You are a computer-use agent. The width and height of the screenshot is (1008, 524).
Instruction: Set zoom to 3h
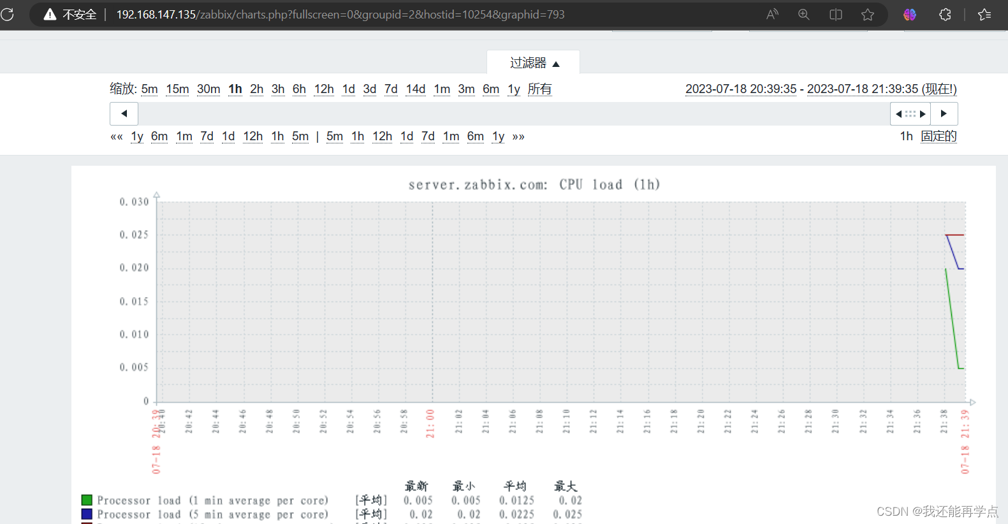278,89
